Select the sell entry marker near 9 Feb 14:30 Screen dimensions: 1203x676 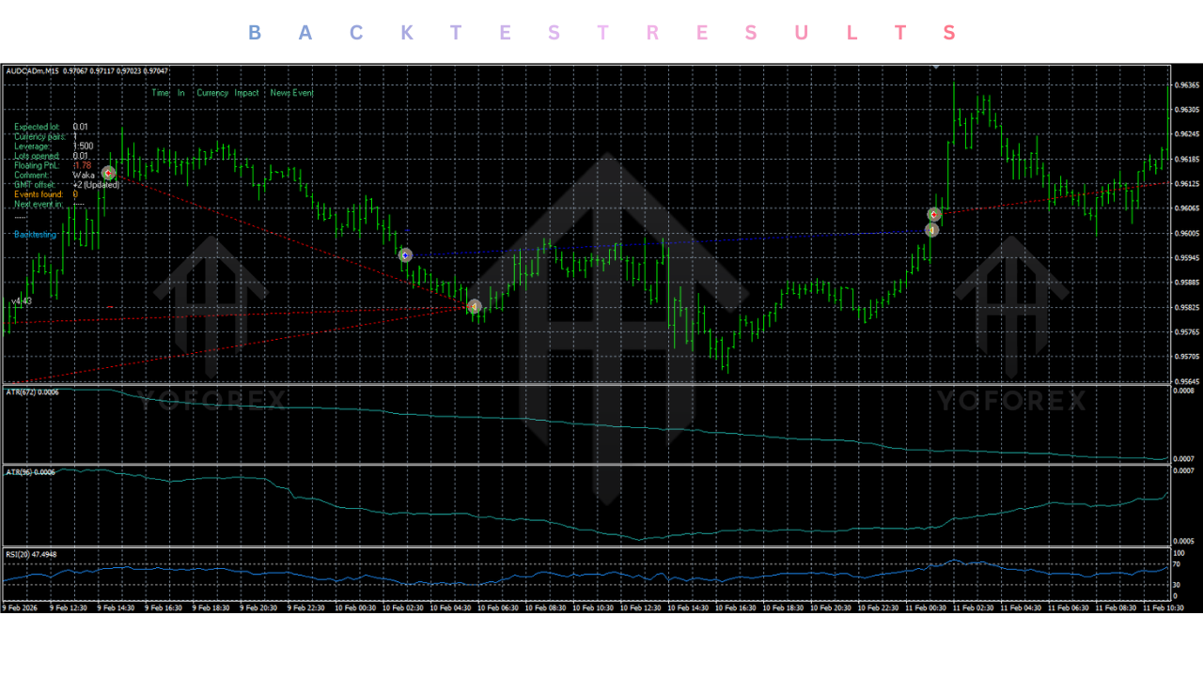click(x=108, y=172)
